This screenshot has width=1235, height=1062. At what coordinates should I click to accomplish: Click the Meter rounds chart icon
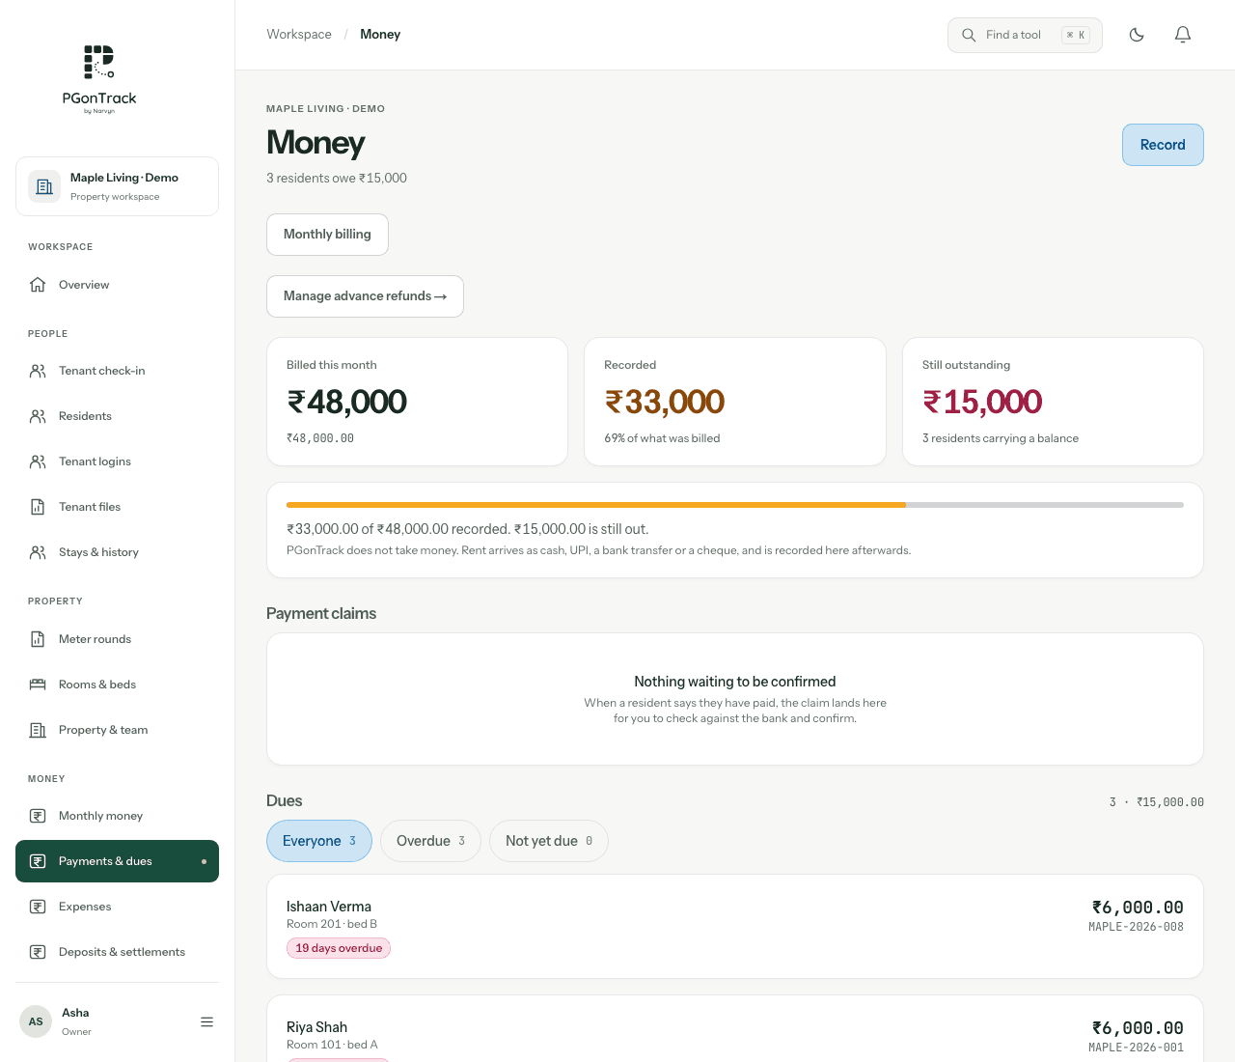(38, 639)
